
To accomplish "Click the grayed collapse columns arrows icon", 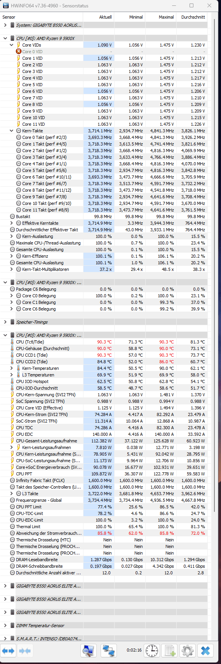I will coord(25,651).
